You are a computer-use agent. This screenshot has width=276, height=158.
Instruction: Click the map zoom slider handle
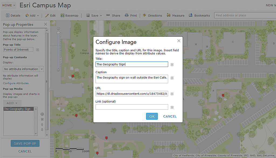(x=58, y=32)
